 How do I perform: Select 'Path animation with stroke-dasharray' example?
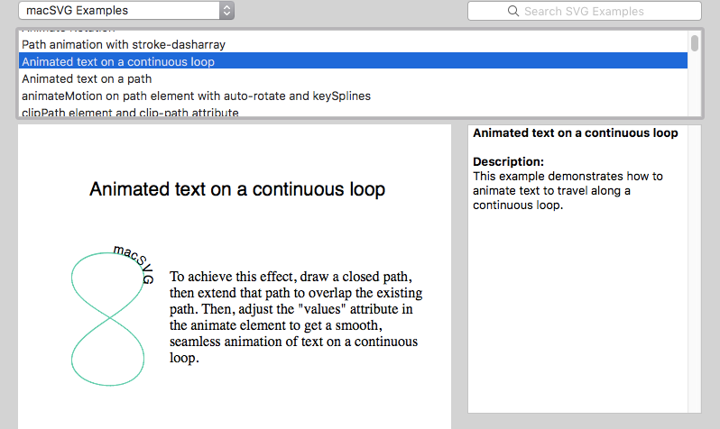tap(124, 44)
